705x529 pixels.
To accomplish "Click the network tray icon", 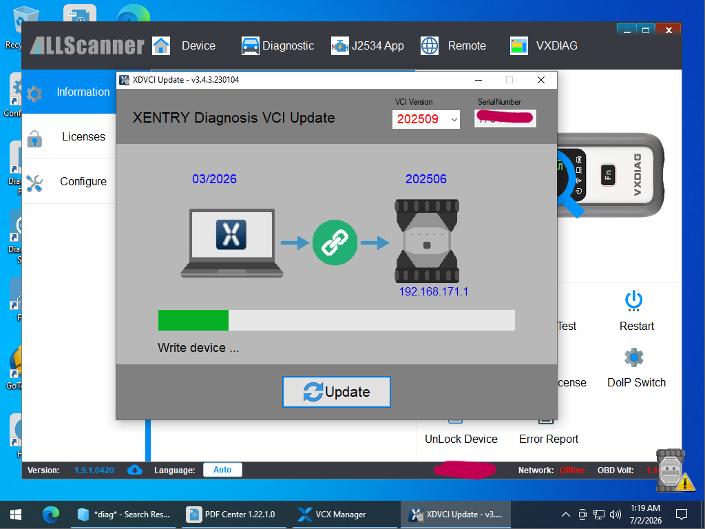I will [599, 514].
